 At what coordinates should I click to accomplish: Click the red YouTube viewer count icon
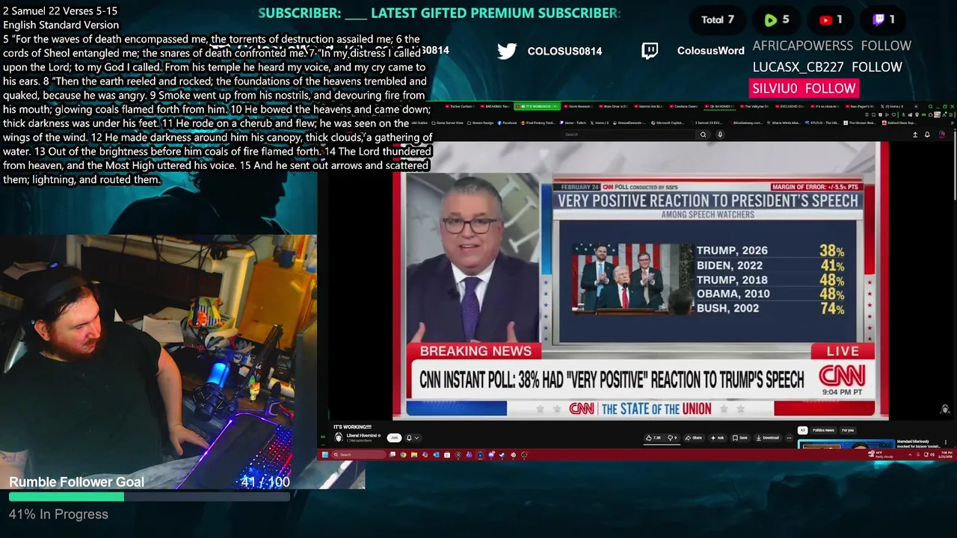point(825,19)
